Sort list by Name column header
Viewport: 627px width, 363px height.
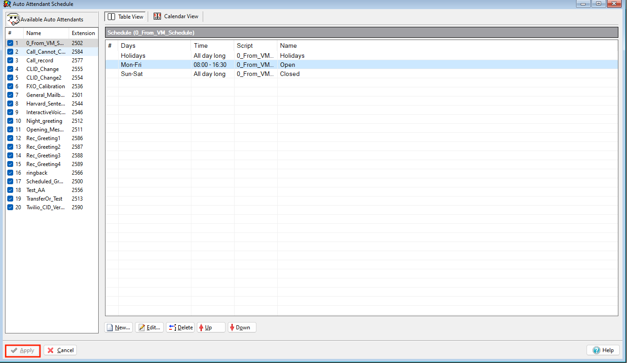46,33
